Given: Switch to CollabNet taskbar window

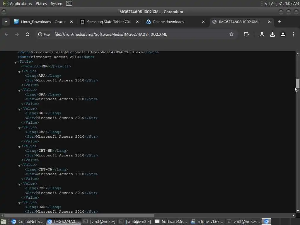Looking at the screenshot, I should point(27,221).
